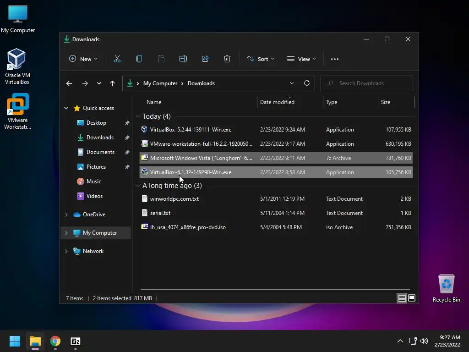Click File Explorer in the taskbar
The height and width of the screenshot is (352, 469).
pos(35,341)
